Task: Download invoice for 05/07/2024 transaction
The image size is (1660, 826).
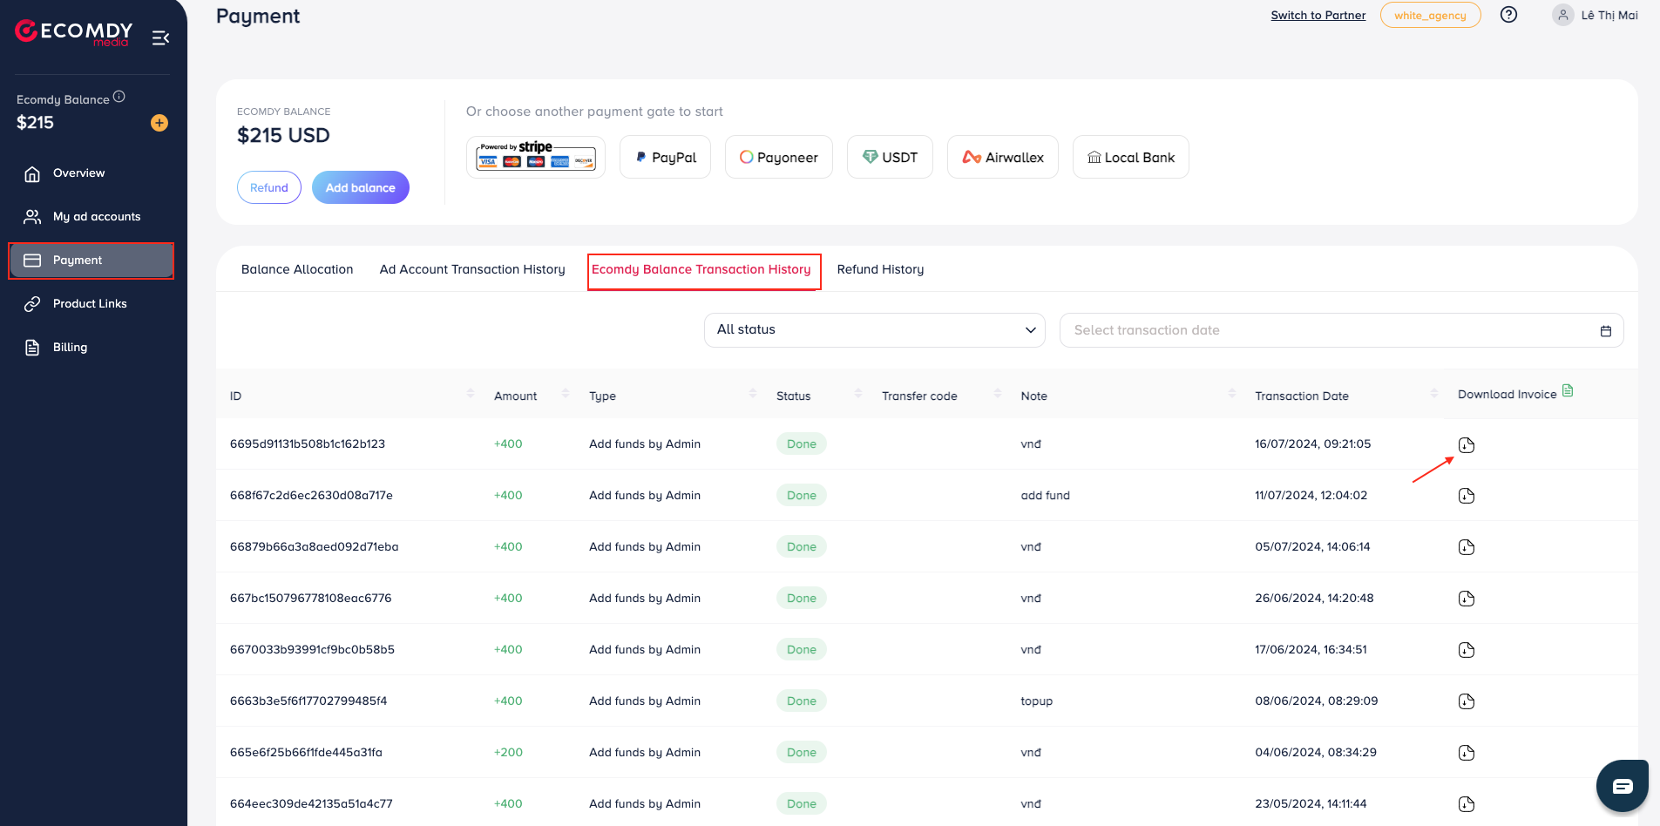Action: click(1467, 547)
